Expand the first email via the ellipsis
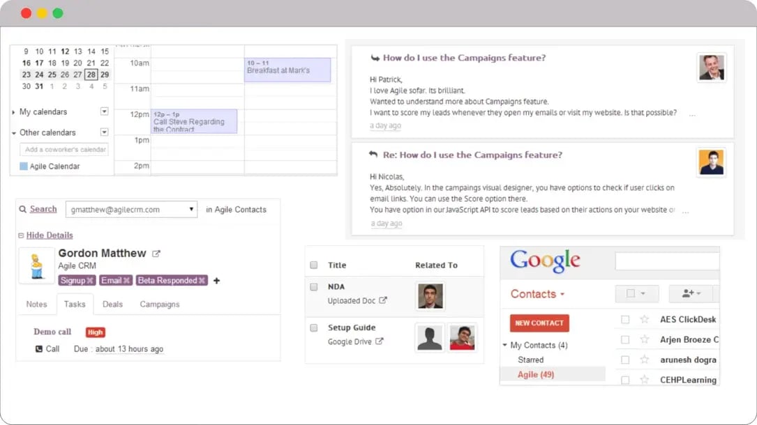The height and width of the screenshot is (425, 757). 692,115
